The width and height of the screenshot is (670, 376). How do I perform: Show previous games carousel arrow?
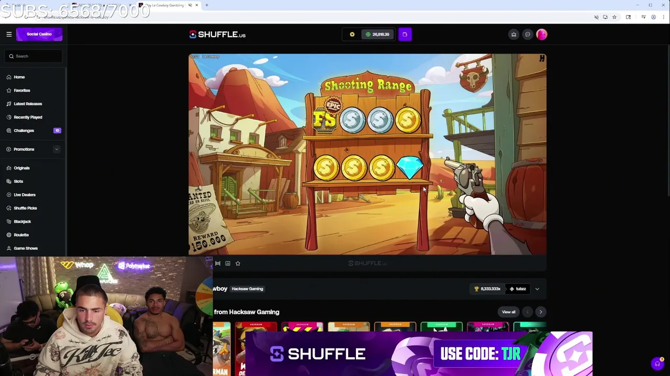point(527,312)
